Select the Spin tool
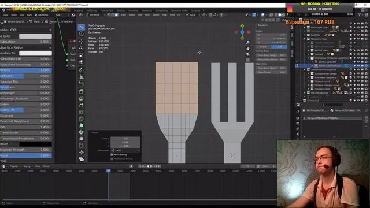Viewport: 370px width, 208px height. click(81, 132)
